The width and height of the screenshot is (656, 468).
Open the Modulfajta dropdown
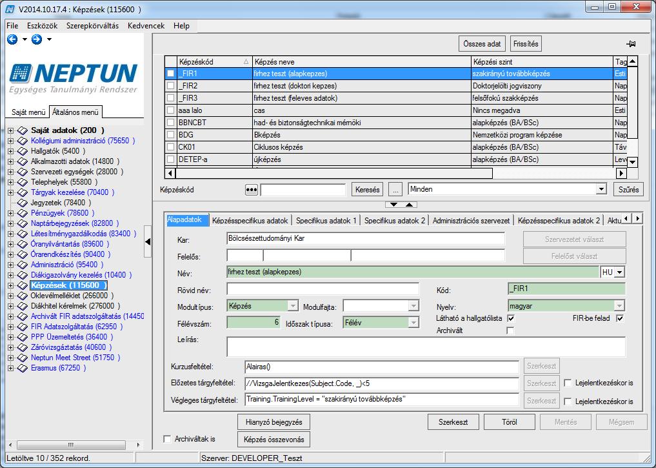pyautogui.click(x=413, y=306)
